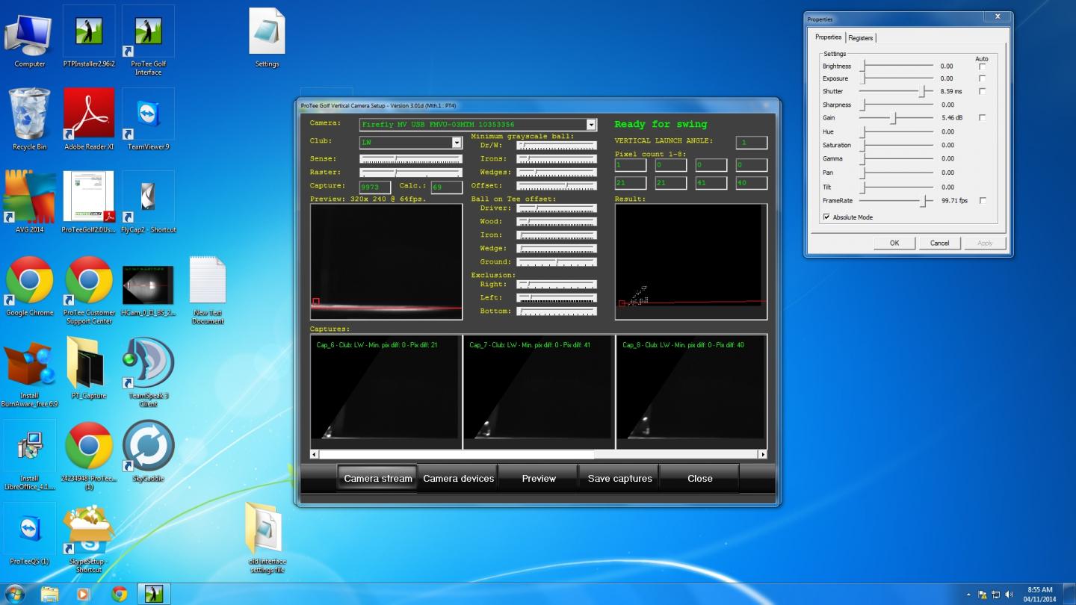The image size is (1076, 605).
Task: Enable Auto for FrameRate in Properties
Action: [x=982, y=201]
